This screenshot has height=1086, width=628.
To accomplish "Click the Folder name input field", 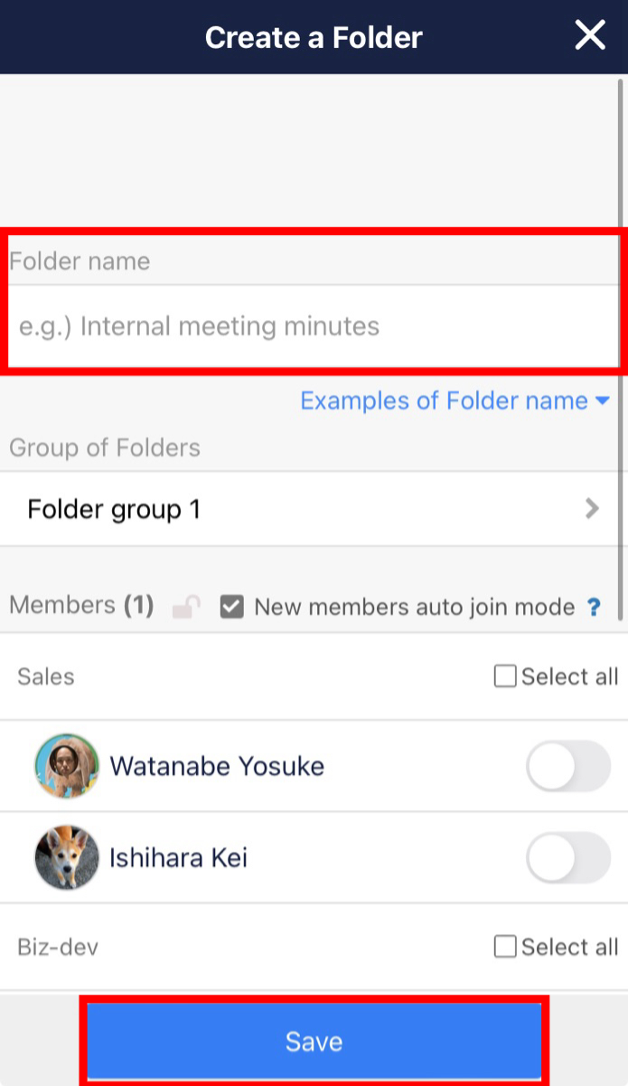I will click(x=313, y=326).
